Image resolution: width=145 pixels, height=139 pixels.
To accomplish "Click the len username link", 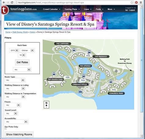I will (x=127, y=10).
